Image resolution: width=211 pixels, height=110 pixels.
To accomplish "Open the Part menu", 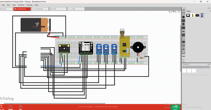I will [x=9, y=5].
